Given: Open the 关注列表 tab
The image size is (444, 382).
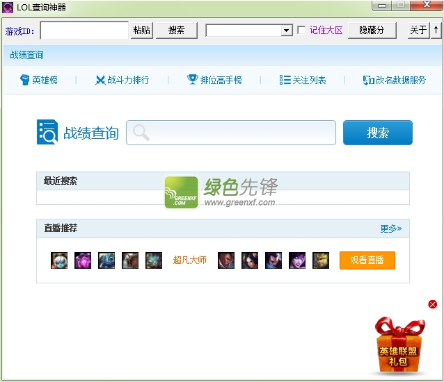Looking at the screenshot, I should coord(303,80).
